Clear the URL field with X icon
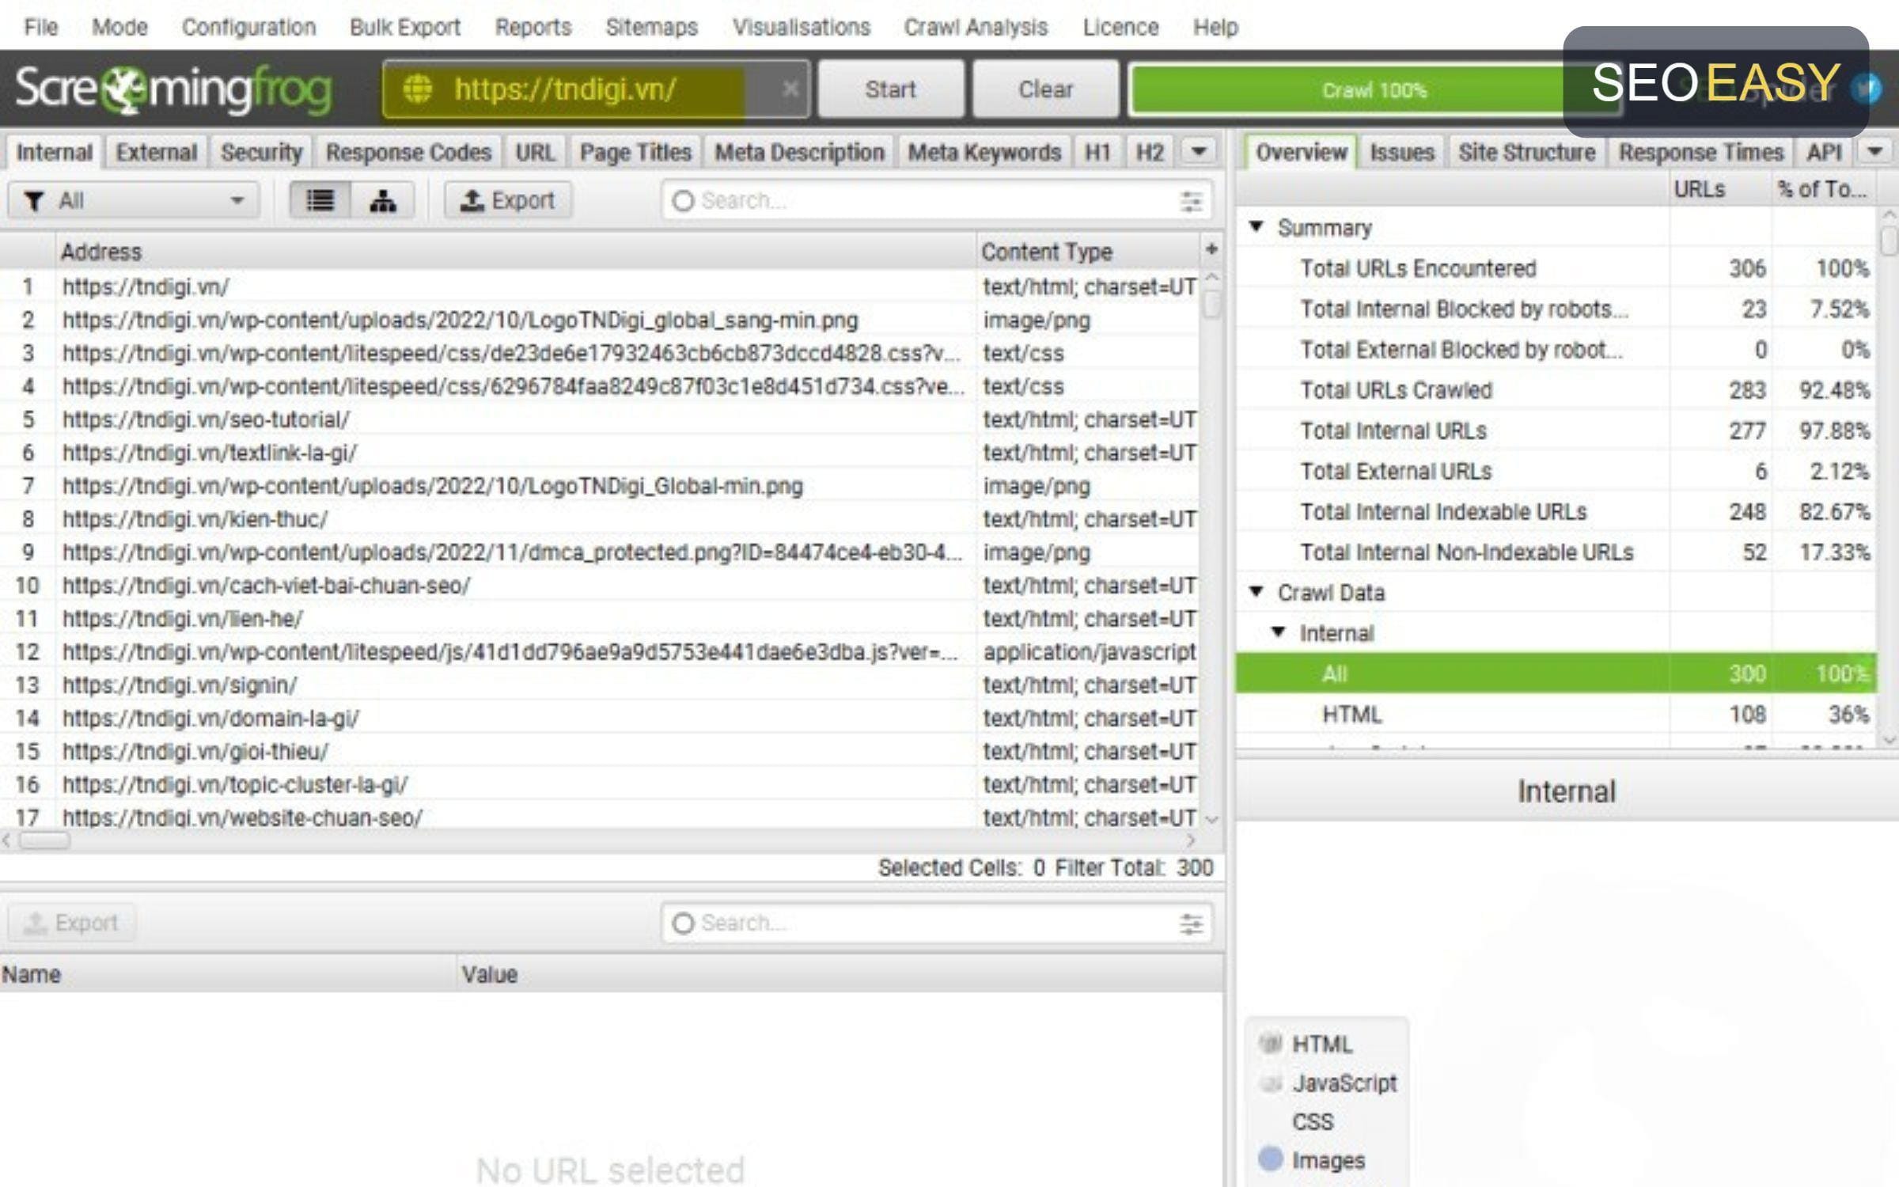1899x1187 pixels. tap(789, 89)
